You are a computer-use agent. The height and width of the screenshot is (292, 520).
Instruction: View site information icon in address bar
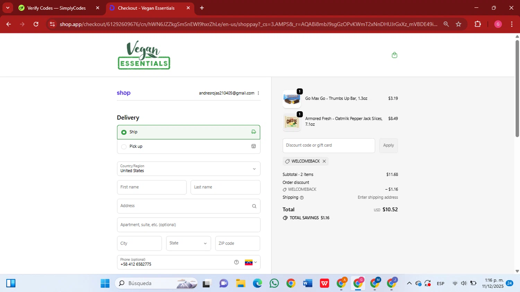coord(52,24)
